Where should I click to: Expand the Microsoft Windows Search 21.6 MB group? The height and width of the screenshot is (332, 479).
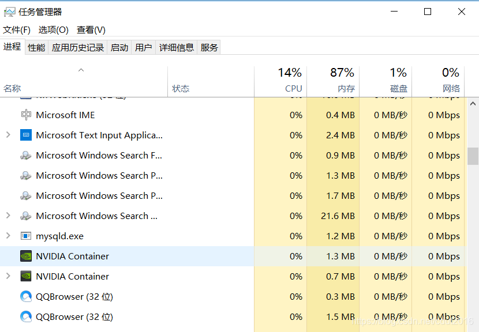[x=8, y=216]
